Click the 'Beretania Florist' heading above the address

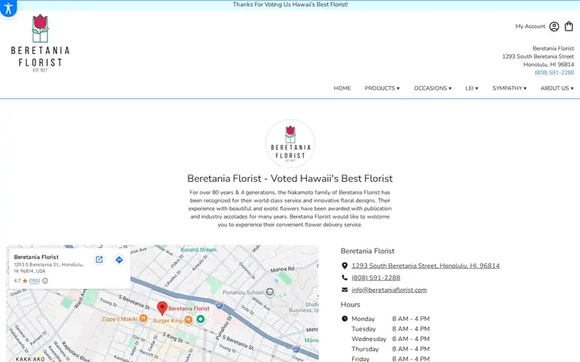[x=367, y=251]
